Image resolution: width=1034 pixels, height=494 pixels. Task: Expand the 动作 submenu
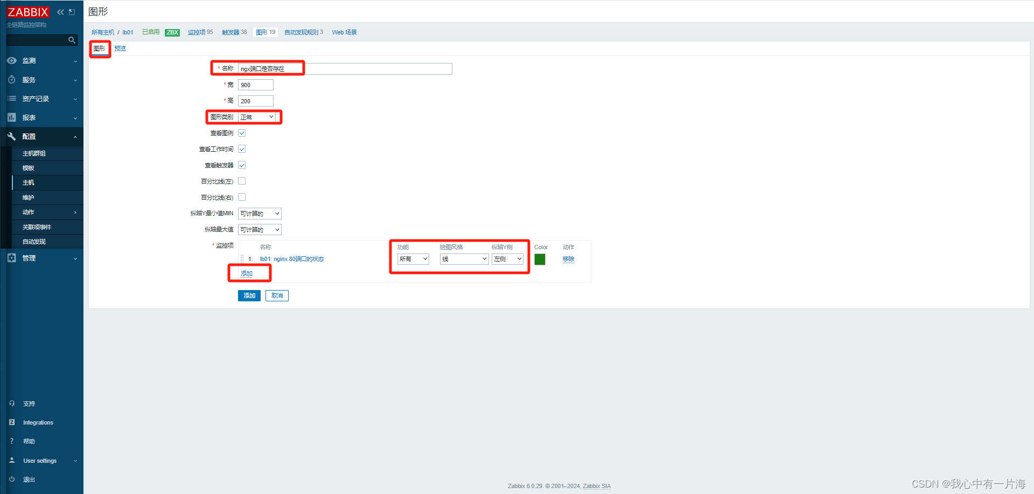point(75,213)
